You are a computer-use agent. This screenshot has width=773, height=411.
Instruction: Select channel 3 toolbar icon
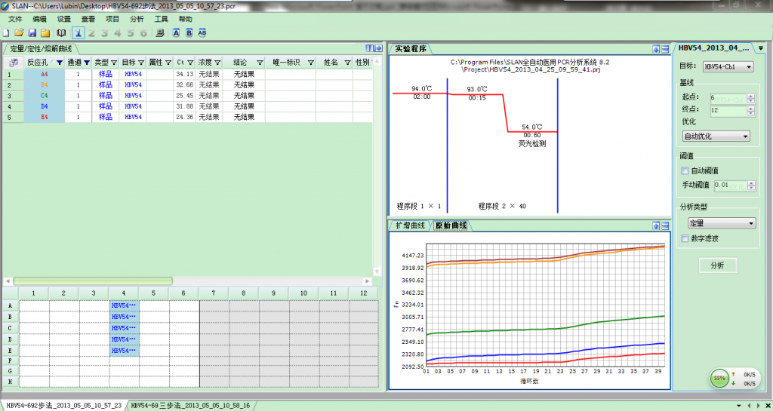[x=104, y=33]
